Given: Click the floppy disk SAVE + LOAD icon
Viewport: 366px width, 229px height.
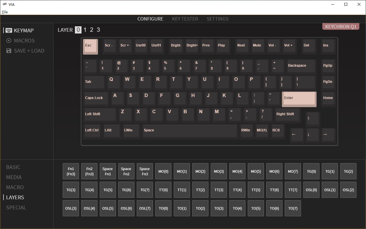Looking at the screenshot, I should click(x=9, y=51).
